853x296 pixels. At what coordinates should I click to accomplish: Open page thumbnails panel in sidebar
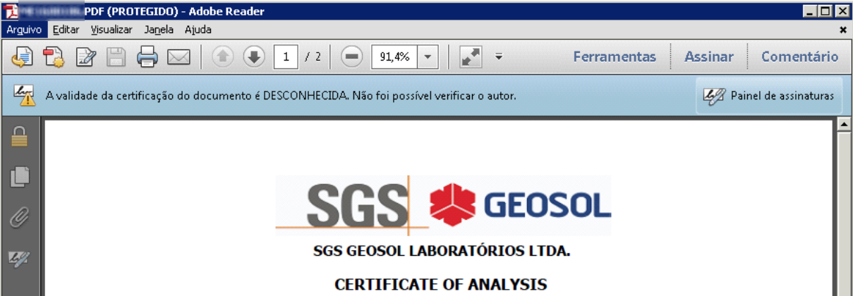[x=19, y=177]
